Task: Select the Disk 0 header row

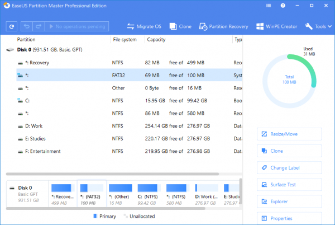Action: tap(124, 50)
